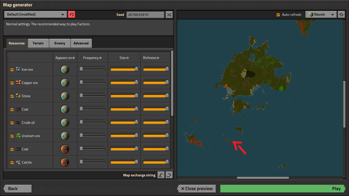This screenshot has height=196, width=349.
Task: Uncheck the Iron ore checkbox
Action: [x=12, y=69]
